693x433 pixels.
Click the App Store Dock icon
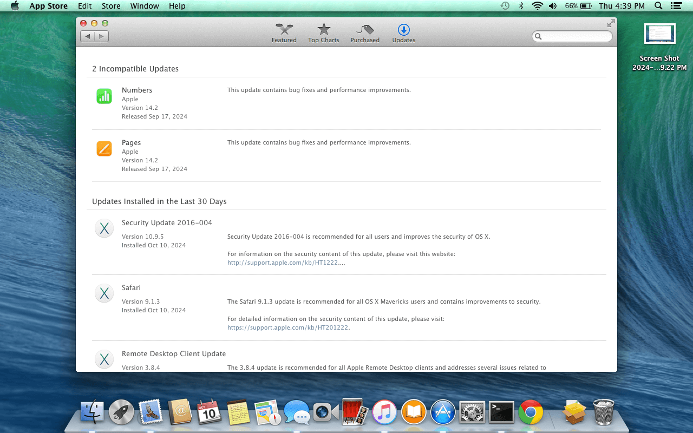(443, 412)
